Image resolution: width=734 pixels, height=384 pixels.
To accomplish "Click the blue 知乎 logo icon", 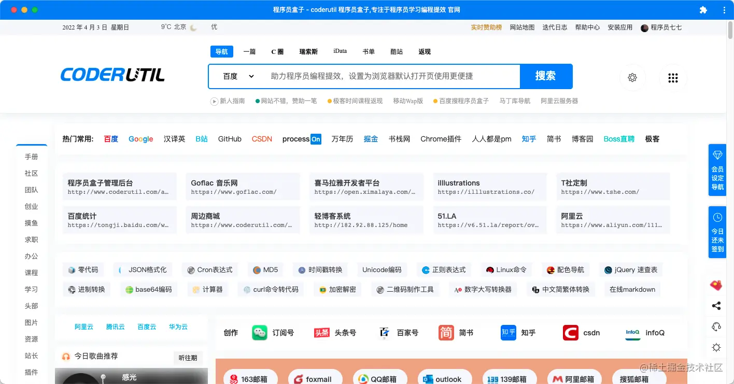I will [509, 333].
